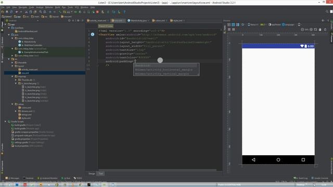
Task: Collapse the Gradle Scripts node
Action: click(x=6, y=122)
